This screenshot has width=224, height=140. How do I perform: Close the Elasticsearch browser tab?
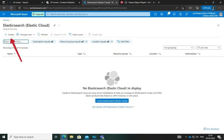tap(116, 2)
